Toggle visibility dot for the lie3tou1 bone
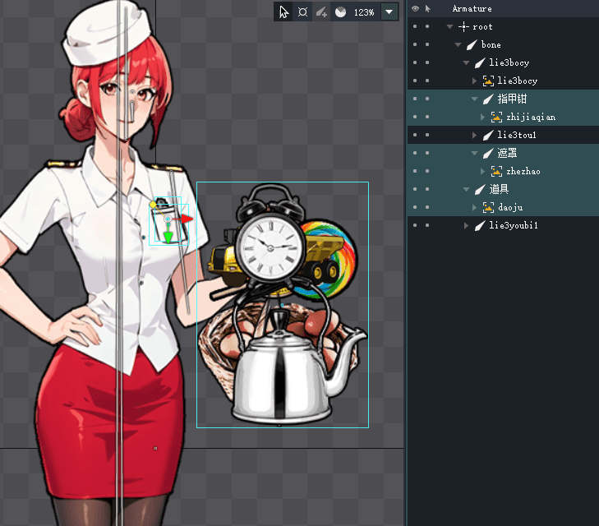Viewport: 599px width, 526px height. click(415, 135)
